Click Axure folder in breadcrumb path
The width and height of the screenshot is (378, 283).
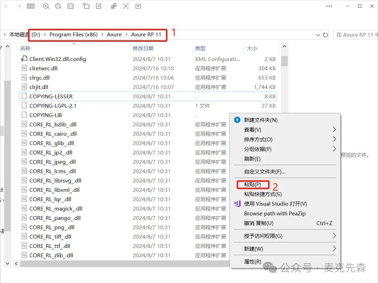[114, 34]
